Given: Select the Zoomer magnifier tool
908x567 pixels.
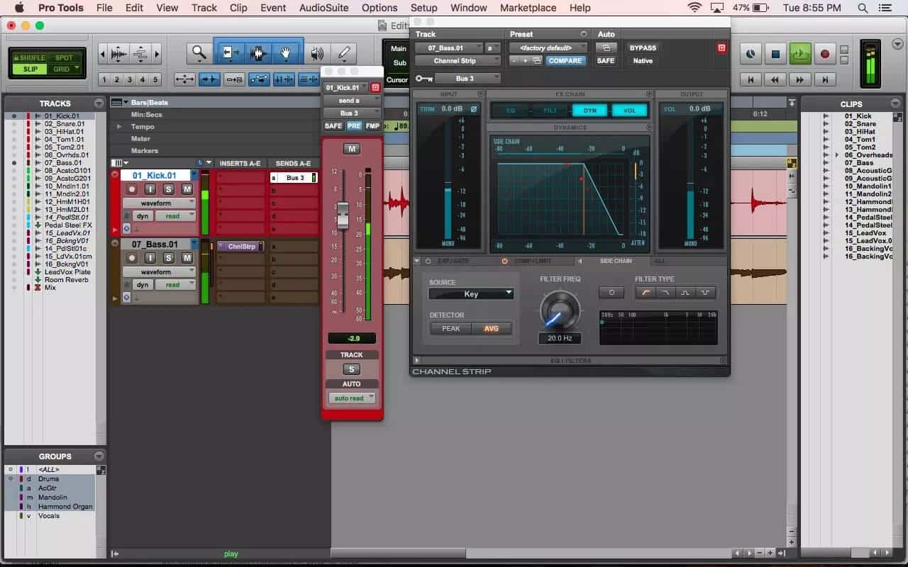Looking at the screenshot, I should (199, 53).
